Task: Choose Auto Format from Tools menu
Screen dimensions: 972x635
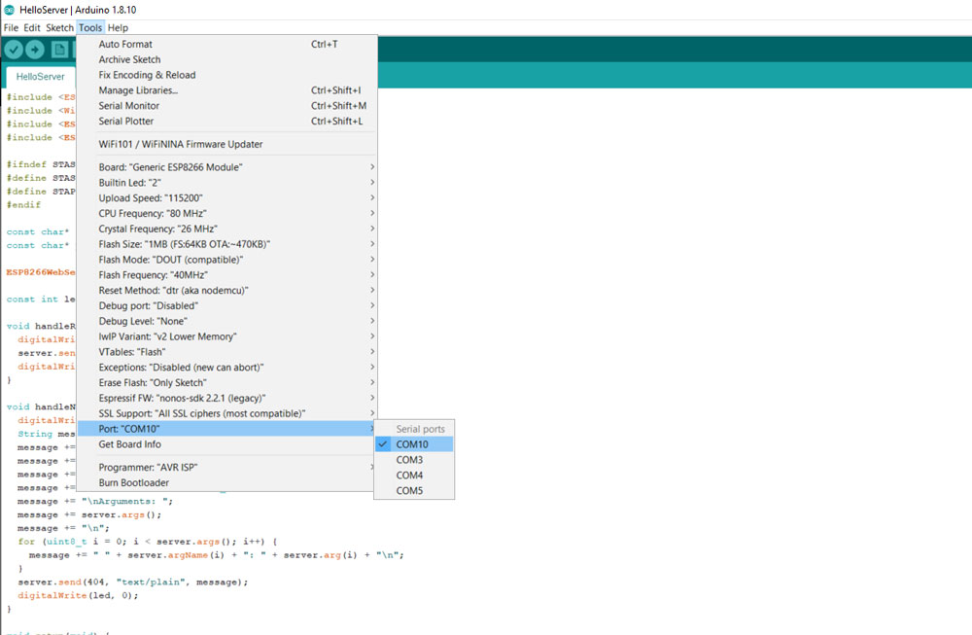Action: (226, 44)
